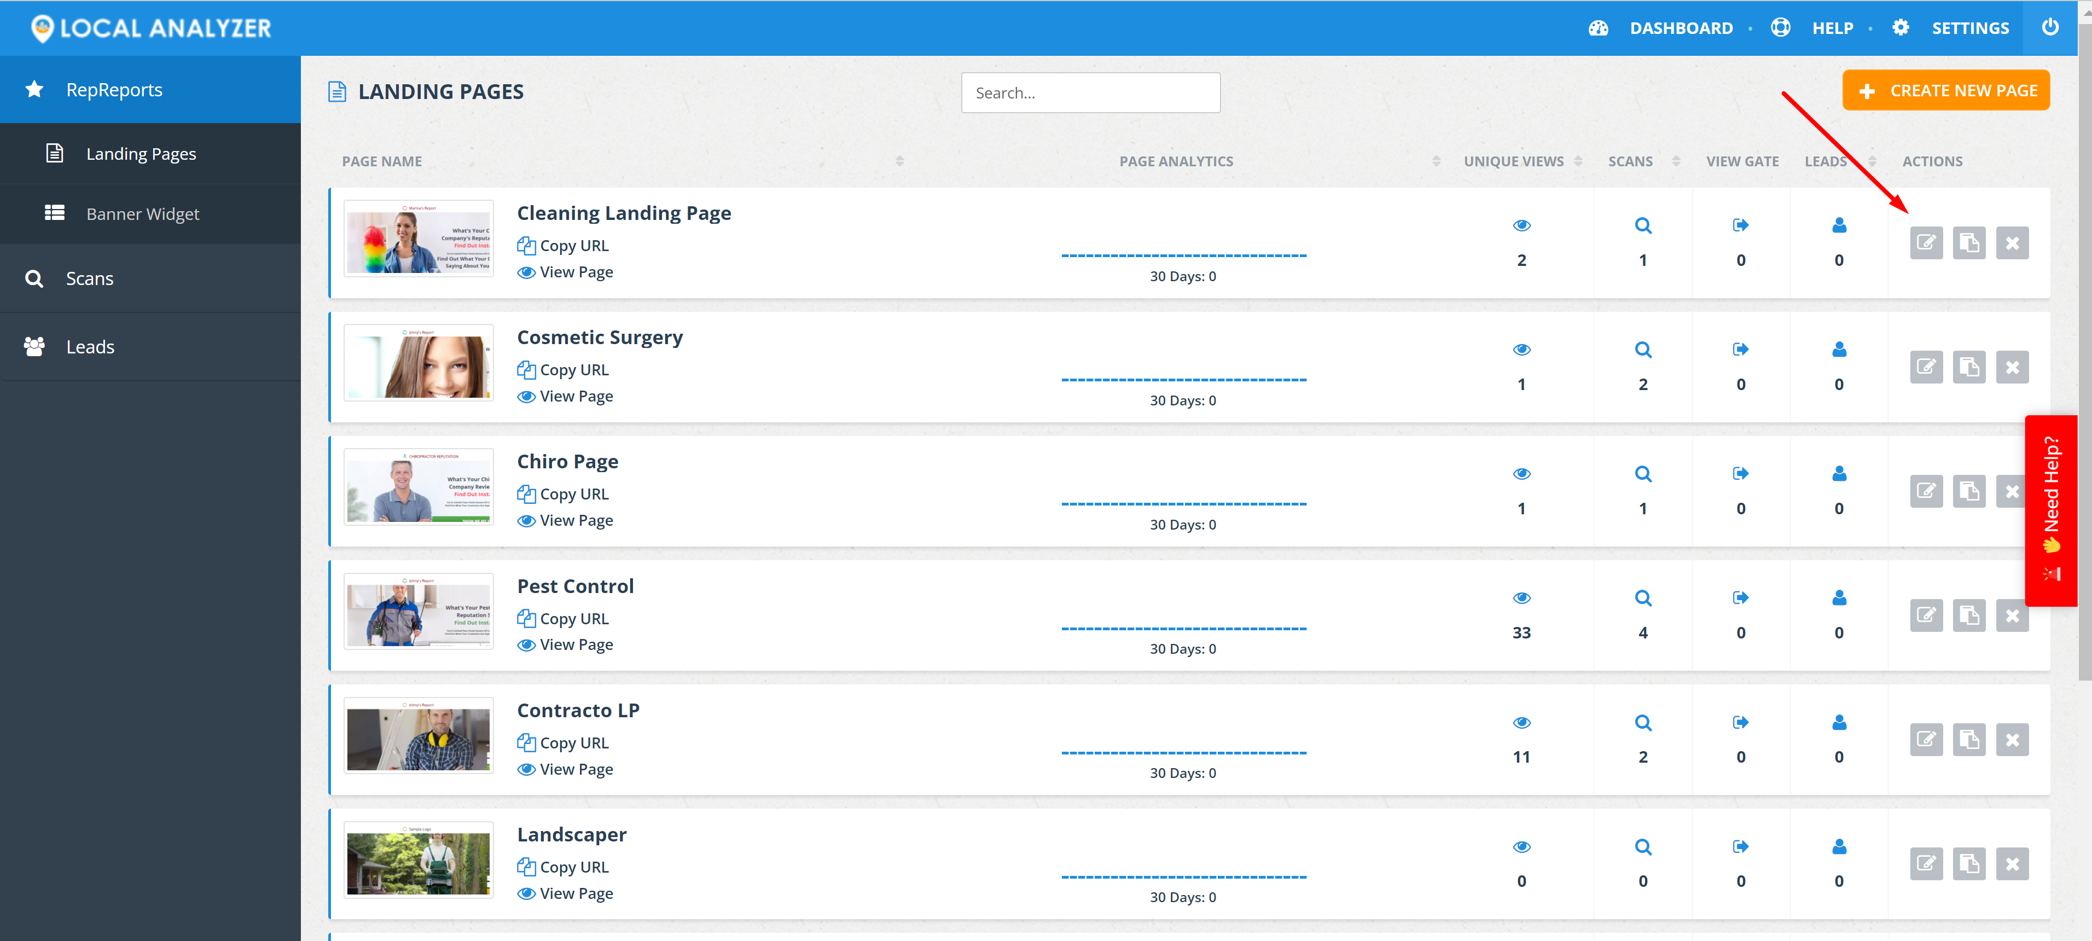Open Banner Widget in sidebar

click(x=142, y=213)
